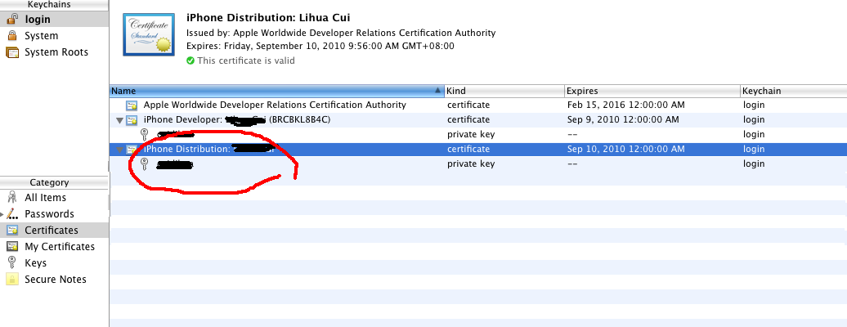Click the Certificates category icon
Viewport: 847px width, 327px height.
pyautogui.click(x=12, y=231)
